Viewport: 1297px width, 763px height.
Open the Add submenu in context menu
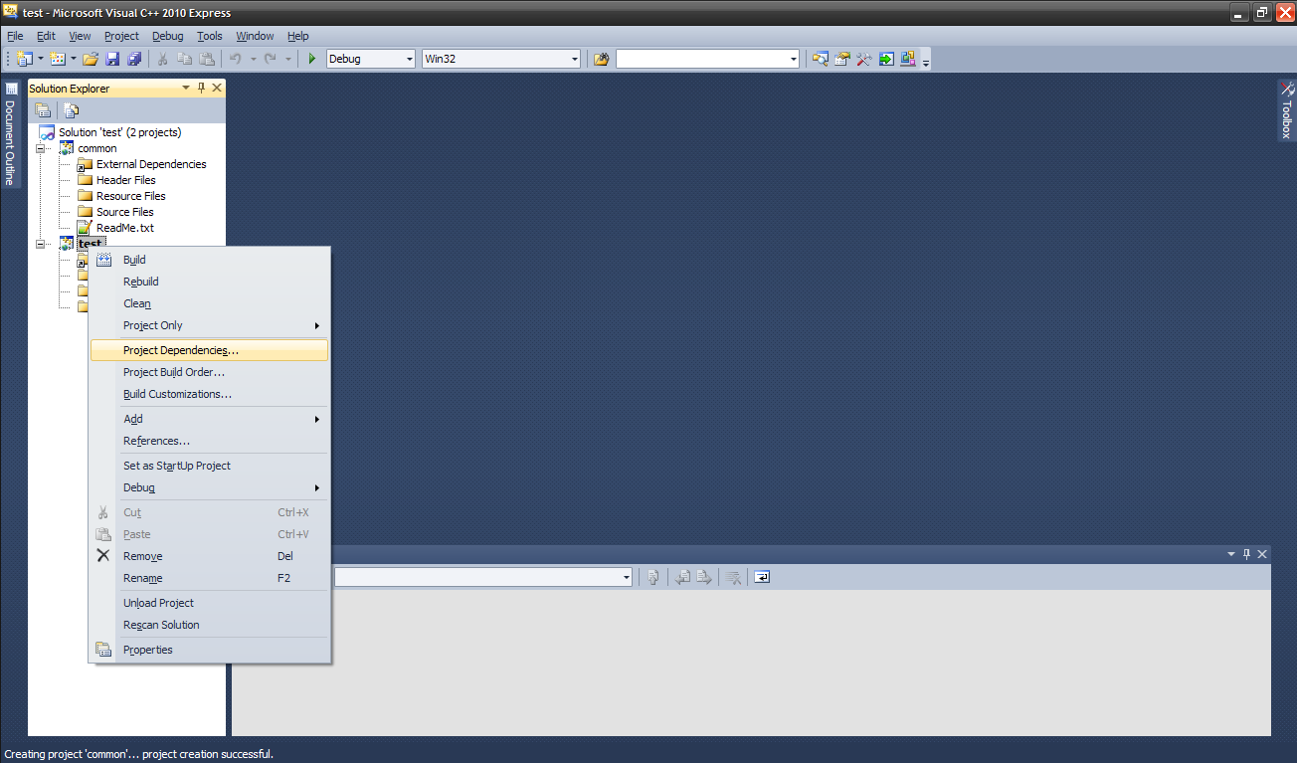pyautogui.click(x=209, y=419)
